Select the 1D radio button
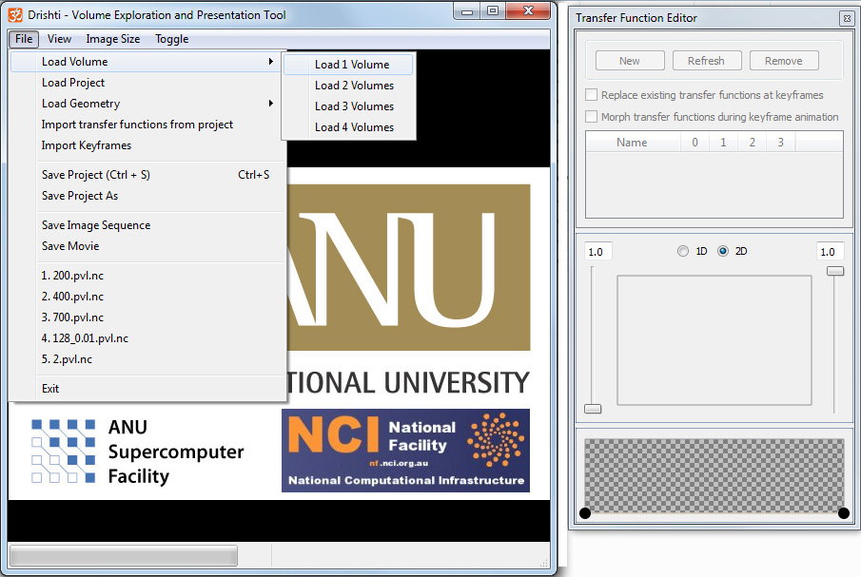Image resolution: width=861 pixels, height=577 pixels. [x=683, y=251]
